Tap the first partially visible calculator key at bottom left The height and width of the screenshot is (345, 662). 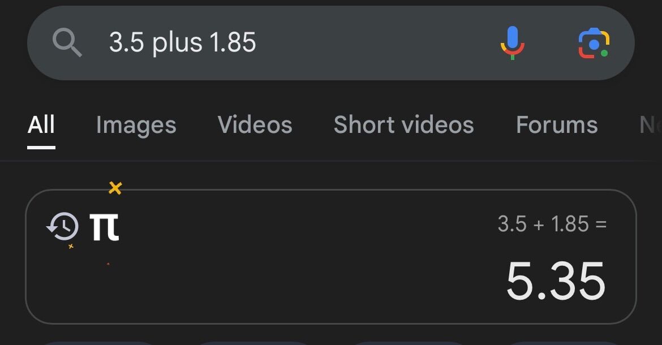coord(98,343)
